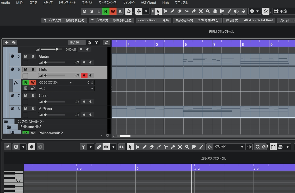Toggle Snap on in top toolbar
This screenshot has width=295, height=193.
[x=266, y=11]
